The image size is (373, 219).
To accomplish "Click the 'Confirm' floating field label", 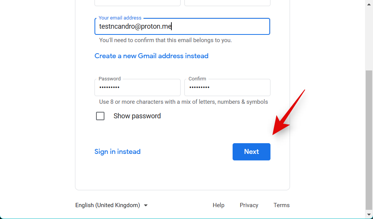I will coord(197,79).
